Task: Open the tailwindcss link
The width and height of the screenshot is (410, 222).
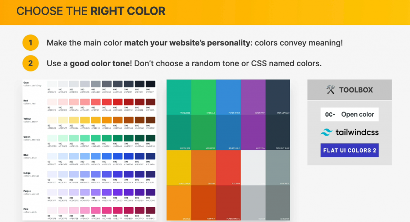Action: click(x=357, y=132)
